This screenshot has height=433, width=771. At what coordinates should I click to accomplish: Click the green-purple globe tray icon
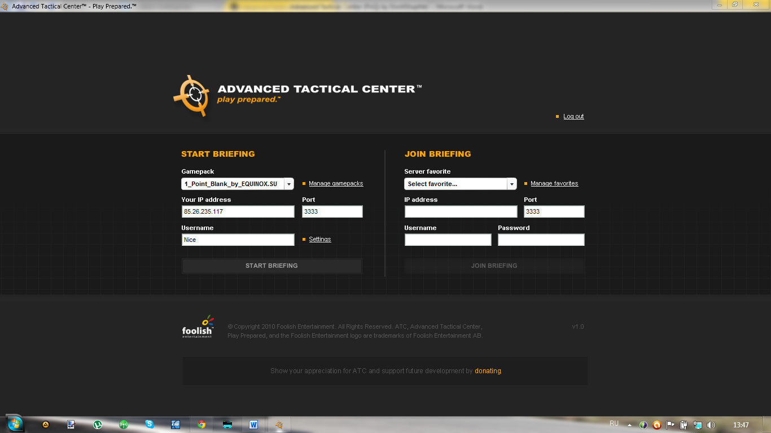tap(643, 425)
